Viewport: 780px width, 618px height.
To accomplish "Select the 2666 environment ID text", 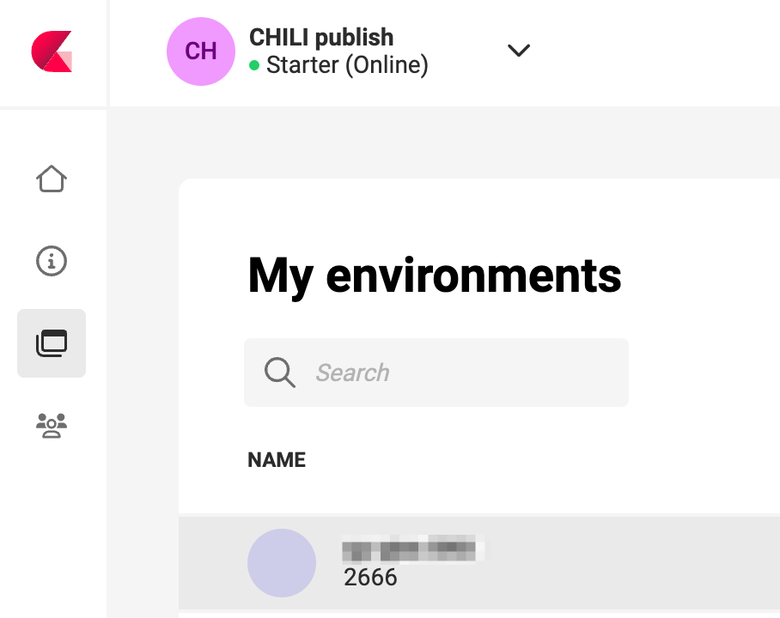I will pyautogui.click(x=370, y=578).
